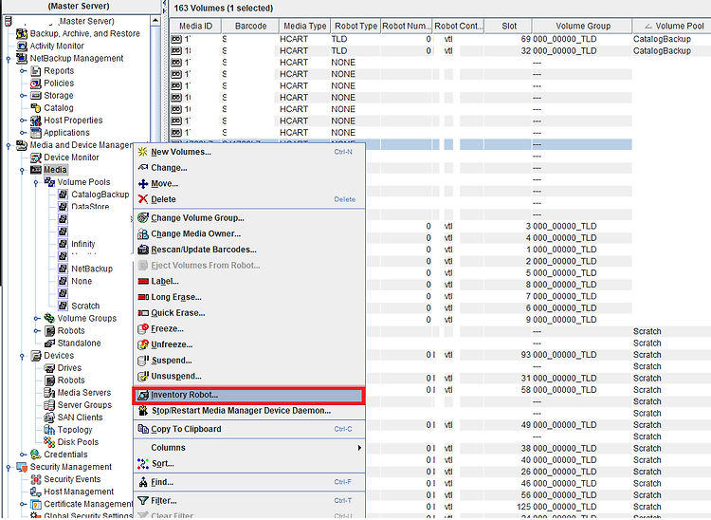This screenshot has height=520, width=711.
Task: Sort by Volume Pool column header
Action: pyautogui.click(x=673, y=27)
